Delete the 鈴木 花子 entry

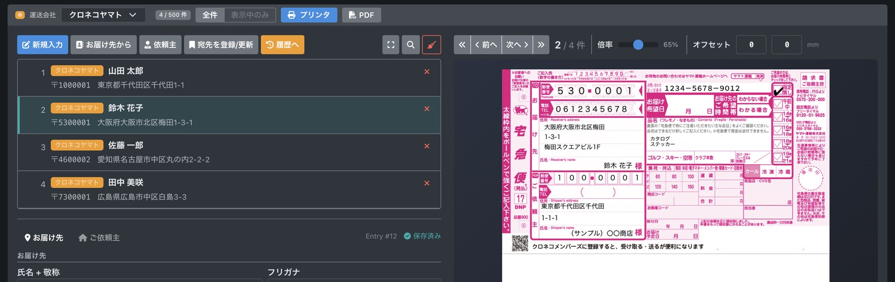[427, 109]
